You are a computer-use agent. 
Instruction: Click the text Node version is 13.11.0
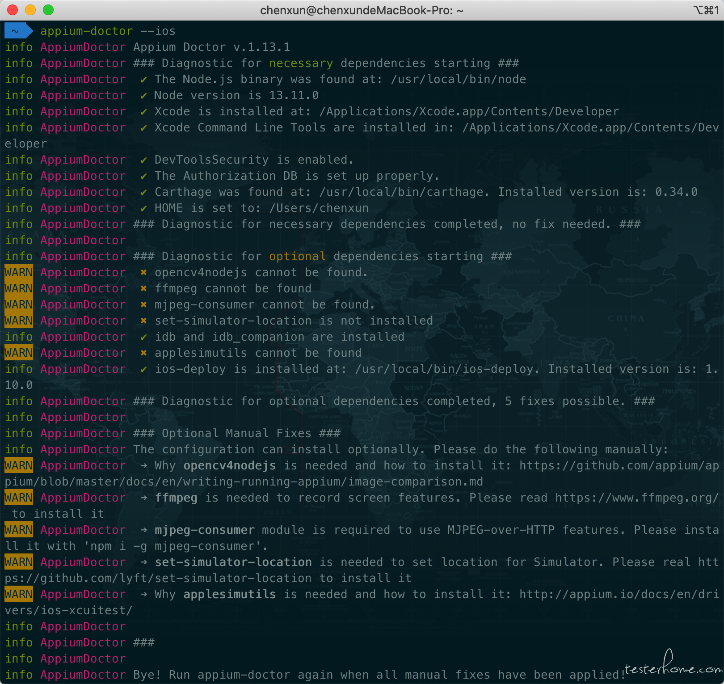click(x=236, y=95)
